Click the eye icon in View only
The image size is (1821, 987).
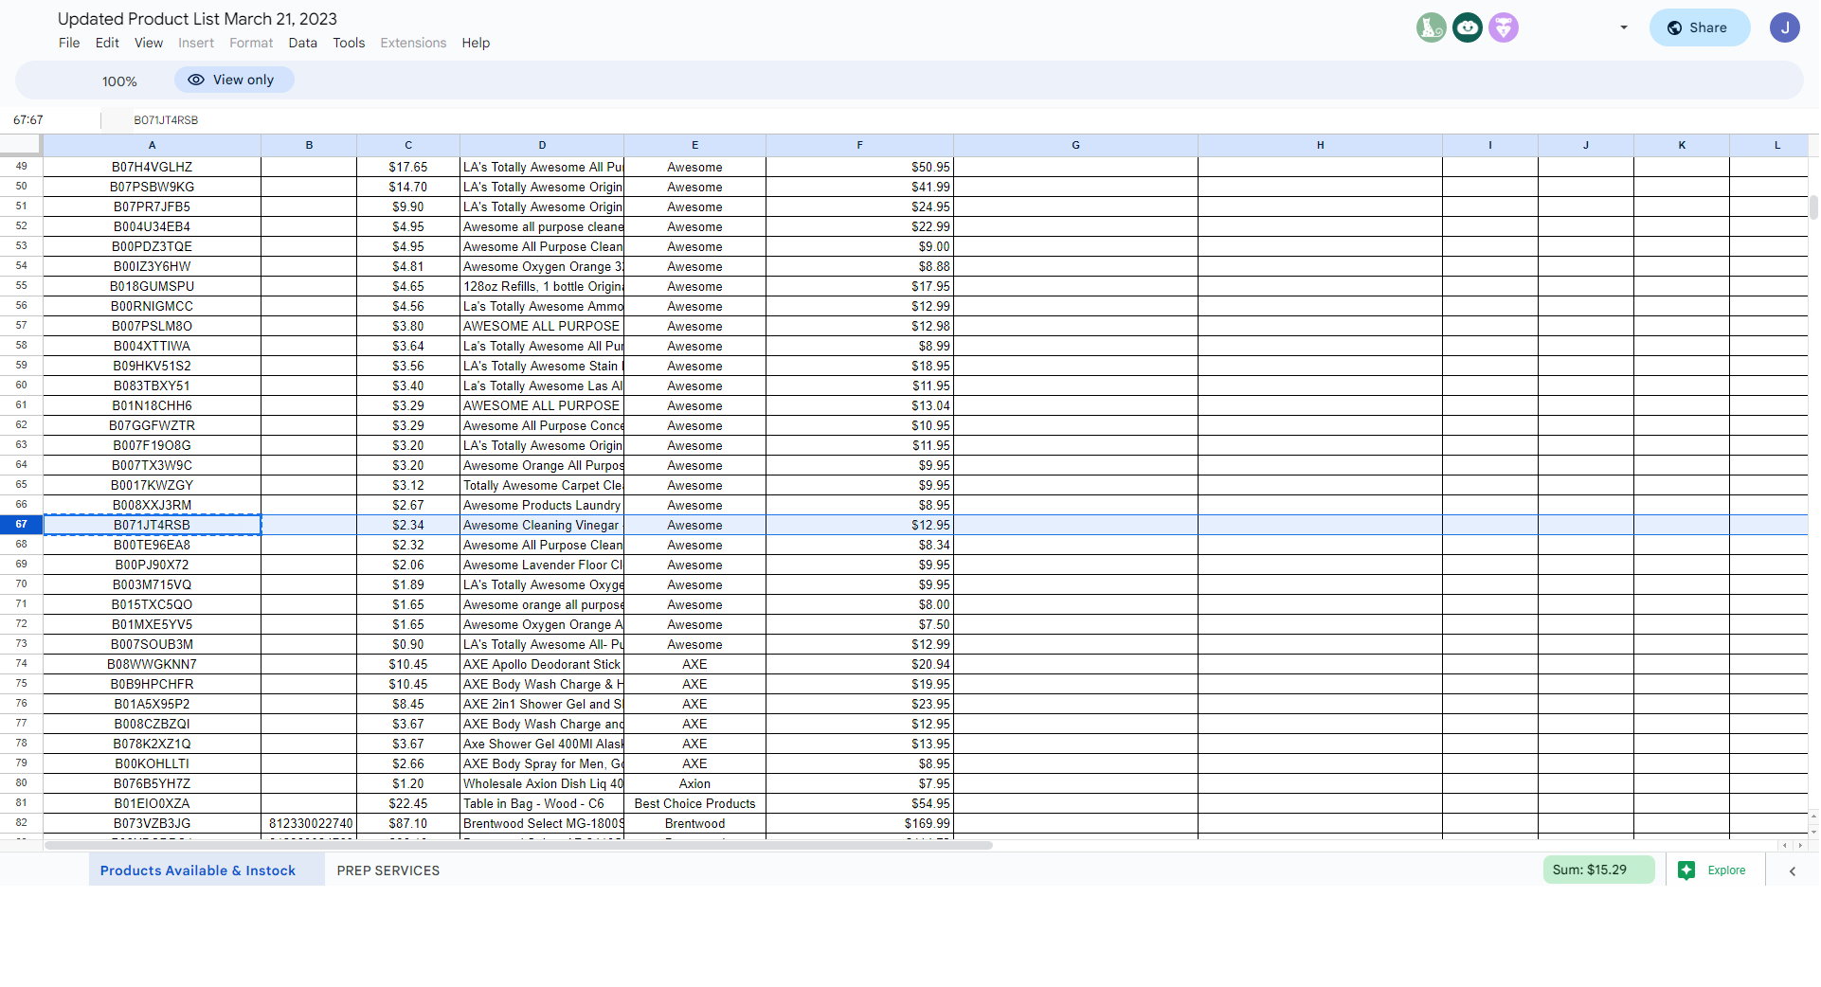click(x=196, y=80)
